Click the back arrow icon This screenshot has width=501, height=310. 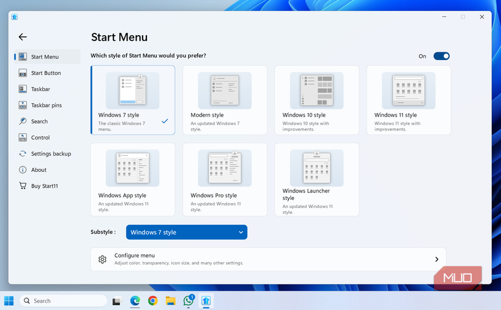click(x=22, y=37)
